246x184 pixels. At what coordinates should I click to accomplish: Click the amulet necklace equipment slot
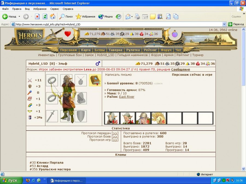click(x=81, y=80)
